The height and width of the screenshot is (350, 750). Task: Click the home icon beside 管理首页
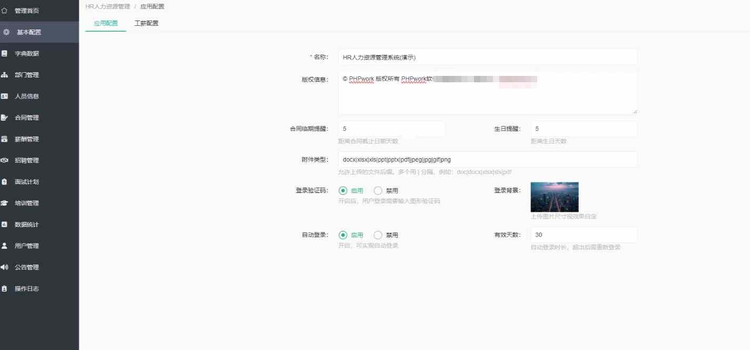click(x=5, y=11)
